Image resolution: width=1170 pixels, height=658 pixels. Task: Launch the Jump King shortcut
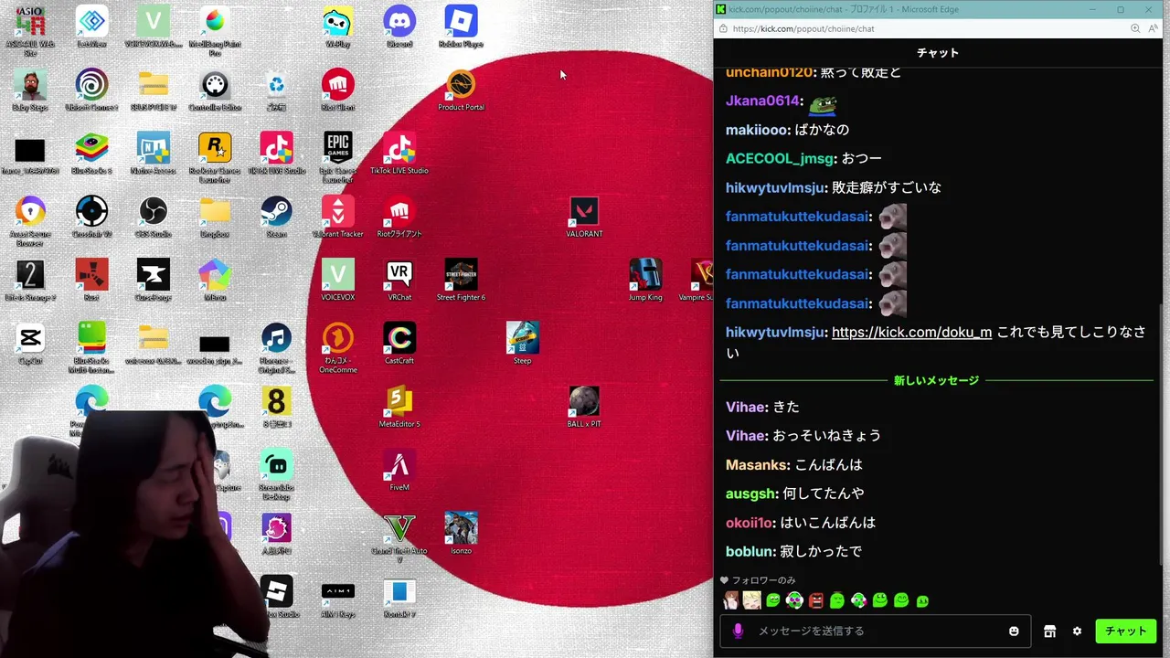pos(645,280)
